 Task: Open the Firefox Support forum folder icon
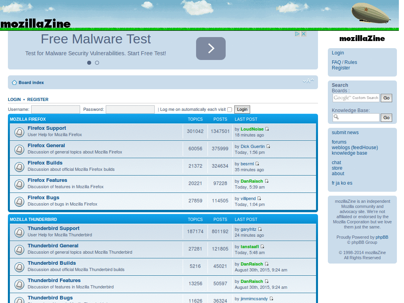(x=19, y=132)
